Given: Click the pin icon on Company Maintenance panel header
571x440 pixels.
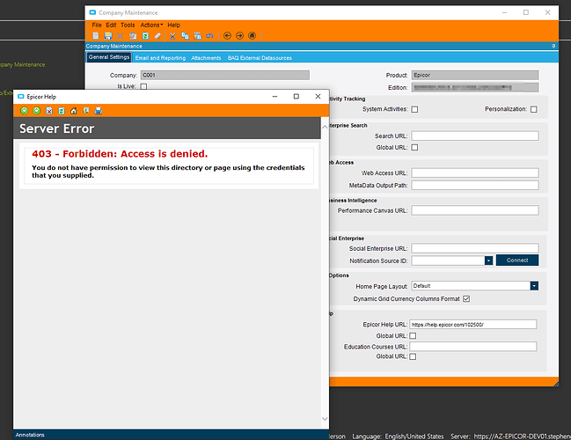Looking at the screenshot, I should point(553,47).
